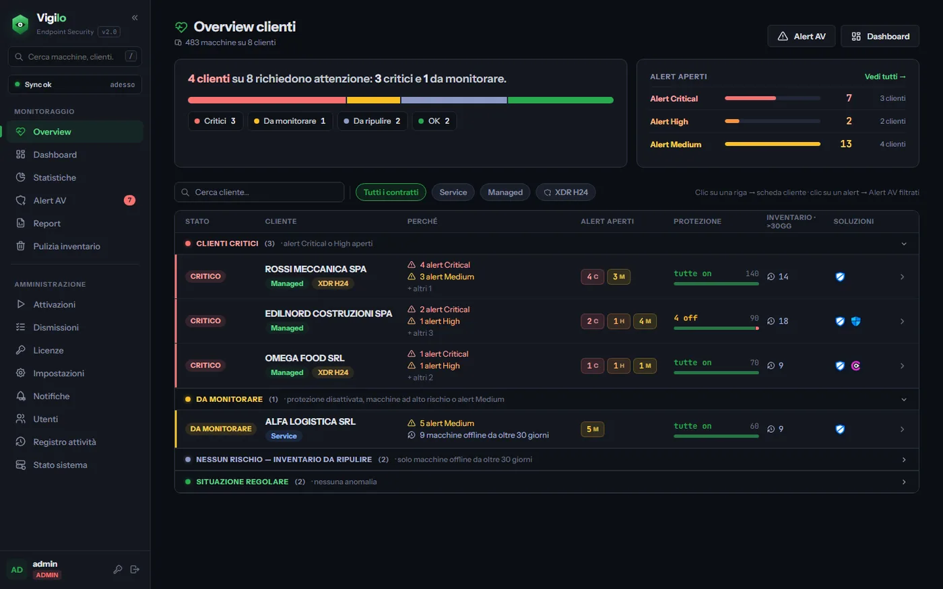The image size is (943, 589).
Task: Click the key icon next to admin
Action: point(118,569)
